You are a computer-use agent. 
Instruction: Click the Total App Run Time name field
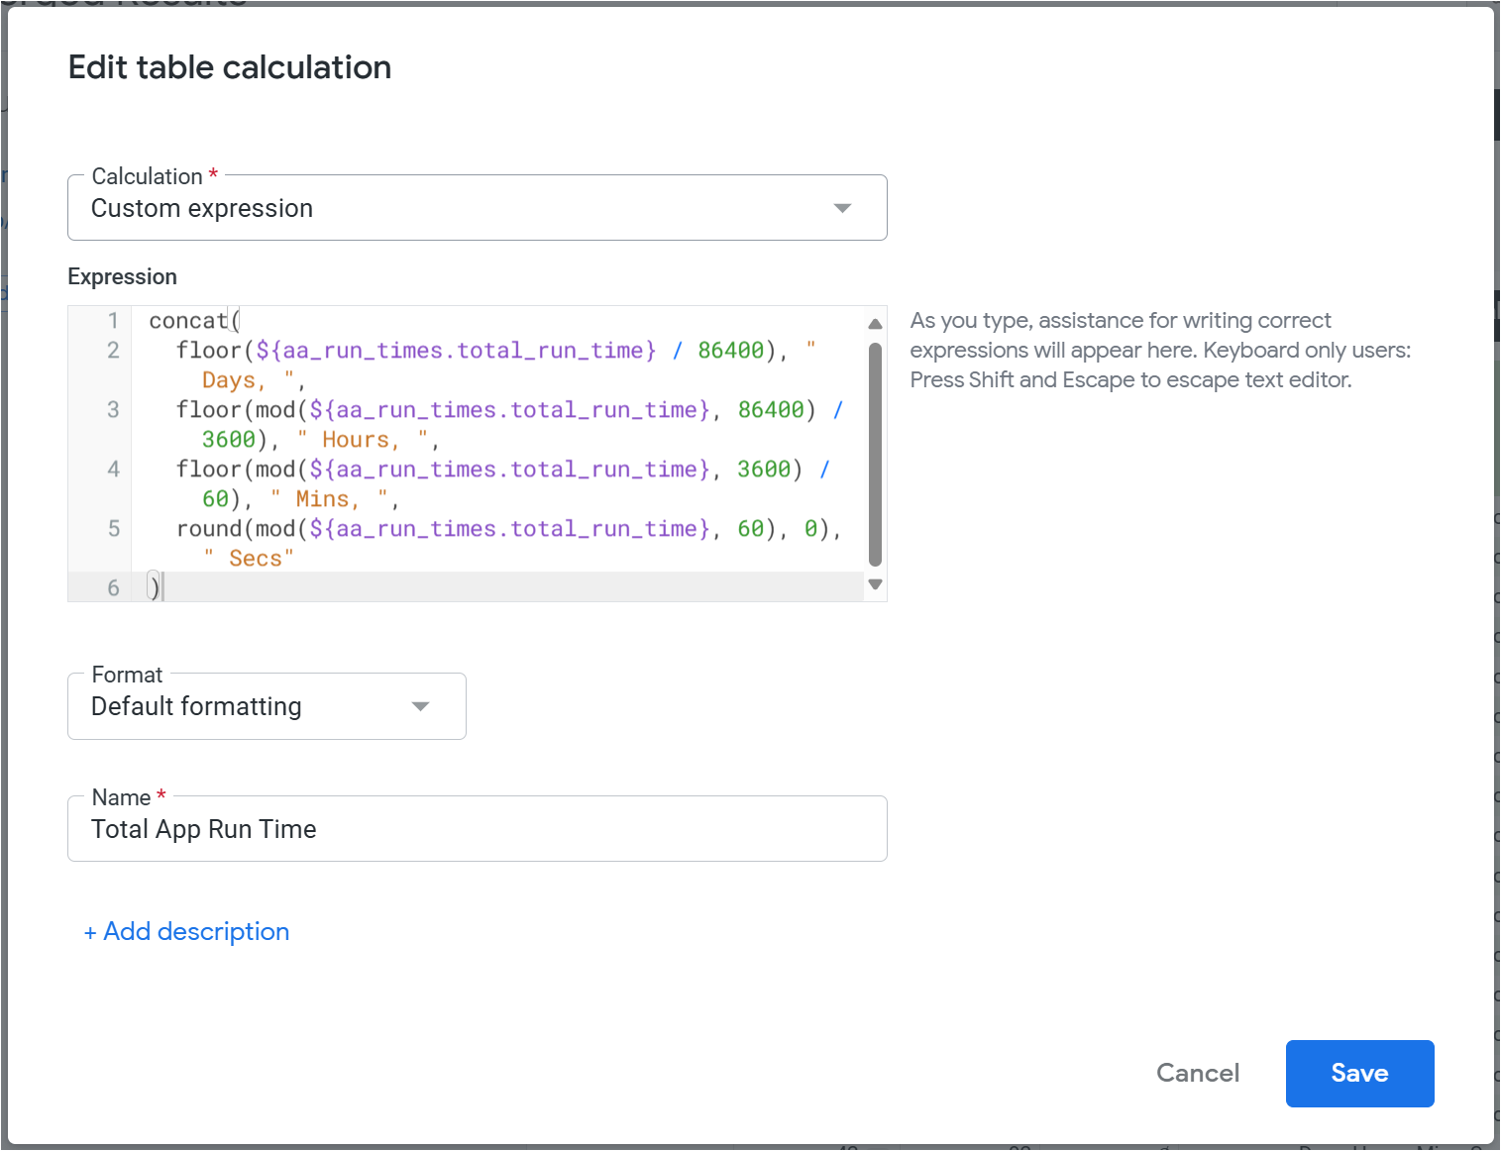coord(476,829)
